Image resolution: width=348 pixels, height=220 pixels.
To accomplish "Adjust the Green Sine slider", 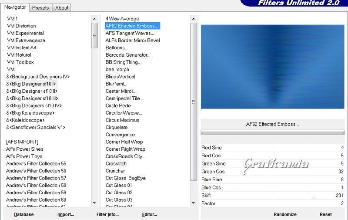I will tap(273, 163).
